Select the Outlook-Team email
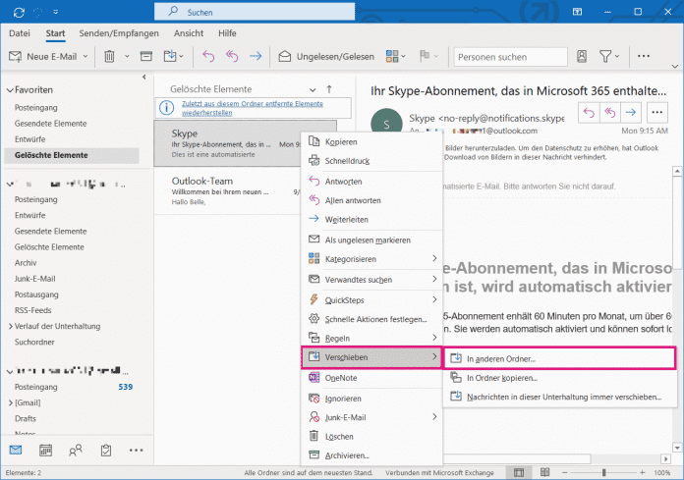Viewport: 684px width, 480px height. point(228,190)
